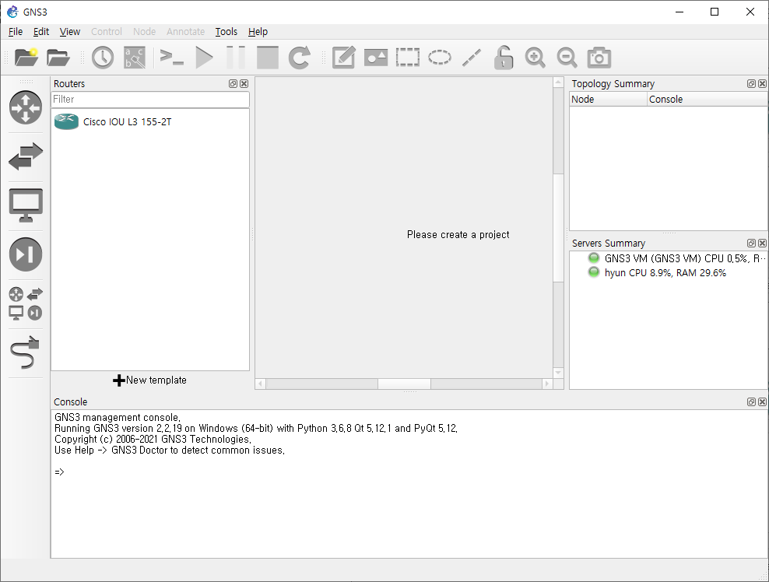The width and height of the screenshot is (769, 582).
Task: Toggle the Lock items padlock icon
Action: 503,58
